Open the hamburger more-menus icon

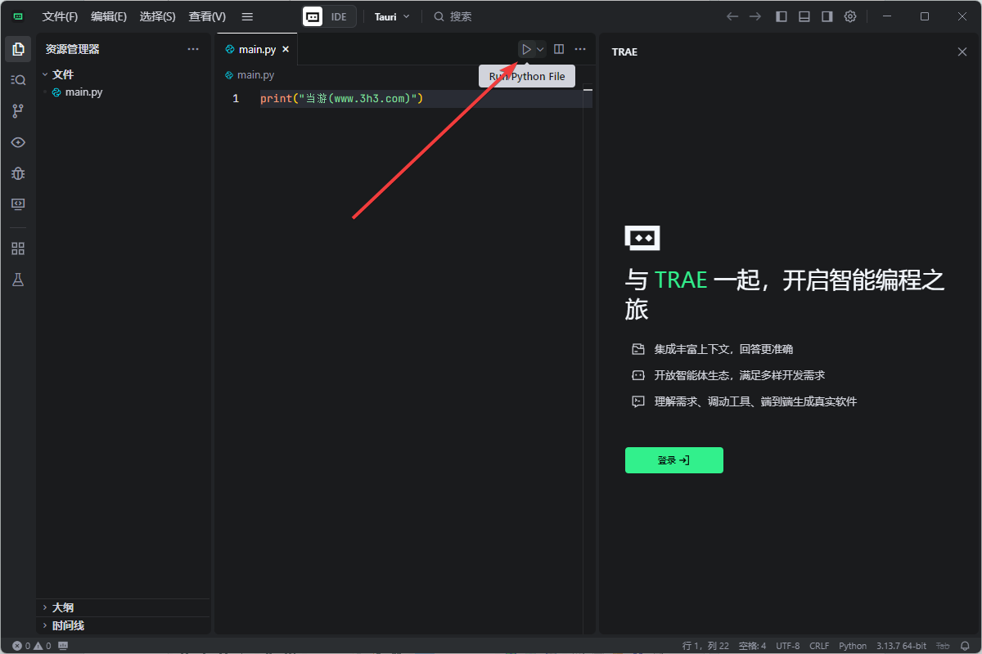[x=247, y=16]
